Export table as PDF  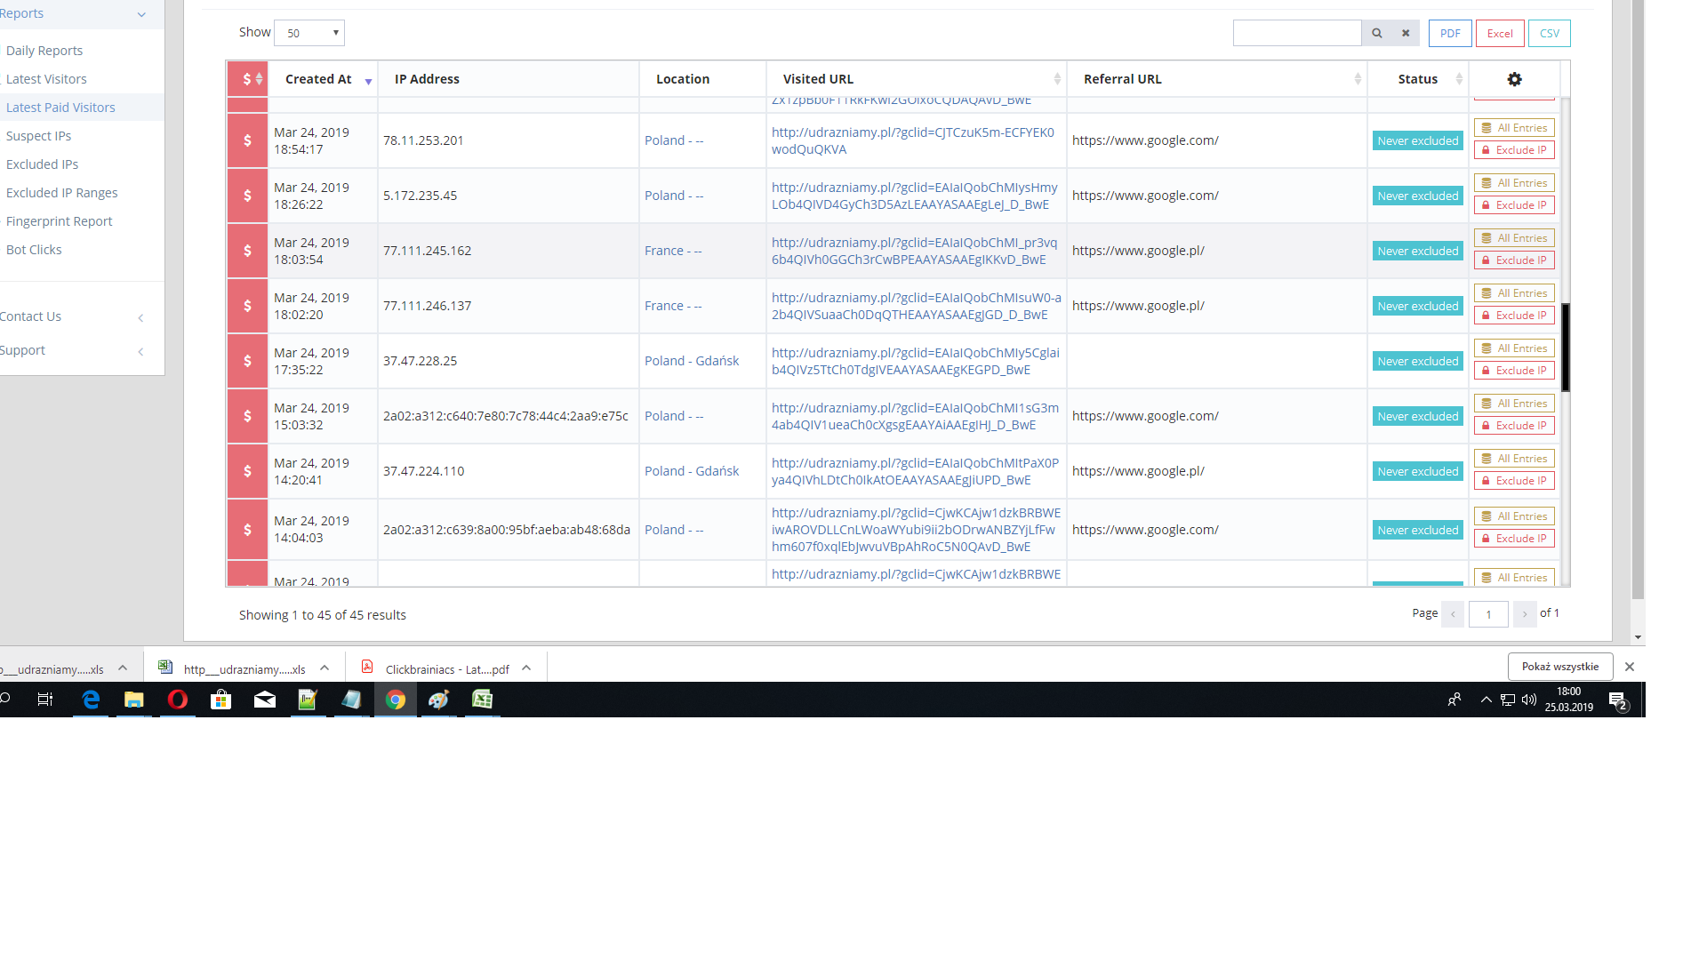point(1449,33)
